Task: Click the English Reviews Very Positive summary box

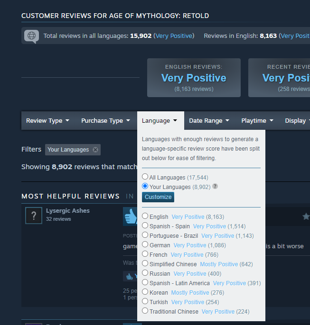Action: click(x=194, y=78)
